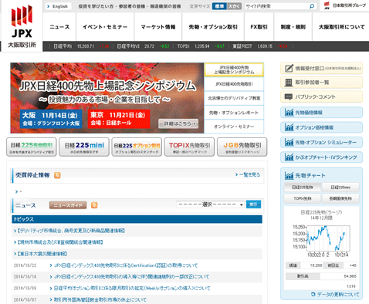Set text size to 標準
The height and width of the screenshot is (304, 369).
coord(219,6)
